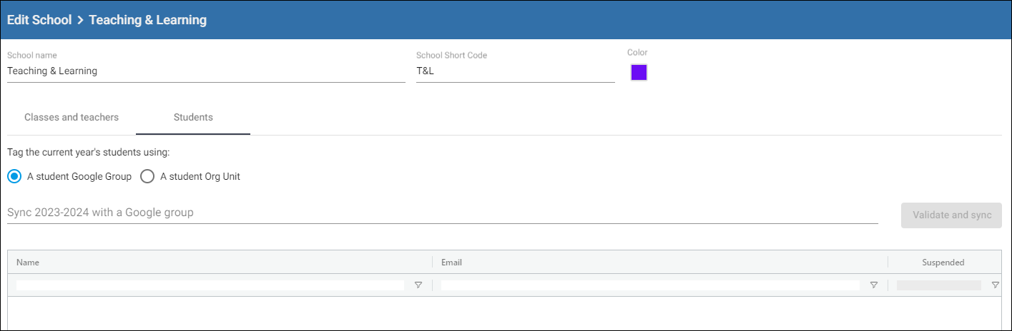Select the student Org Unit radio button
Viewport: 1012px width, 331px height.
147,176
